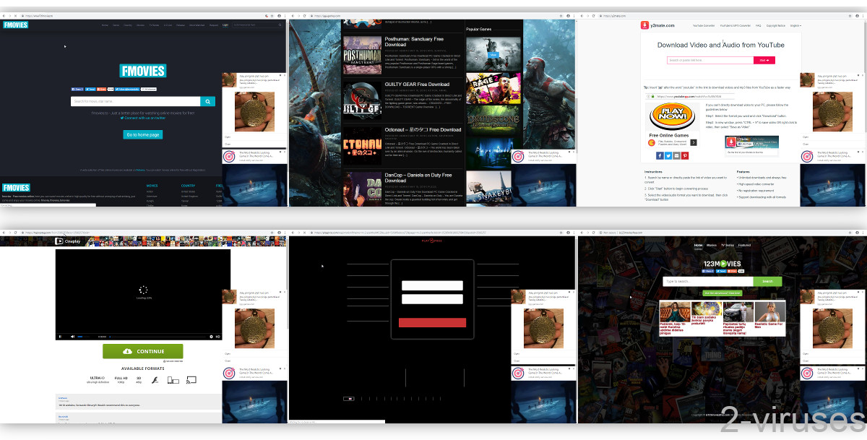This screenshot has height=440, width=867.
Task: Click Facebook share icon on y2mate page
Action: pyautogui.click(x=660, y=155)
